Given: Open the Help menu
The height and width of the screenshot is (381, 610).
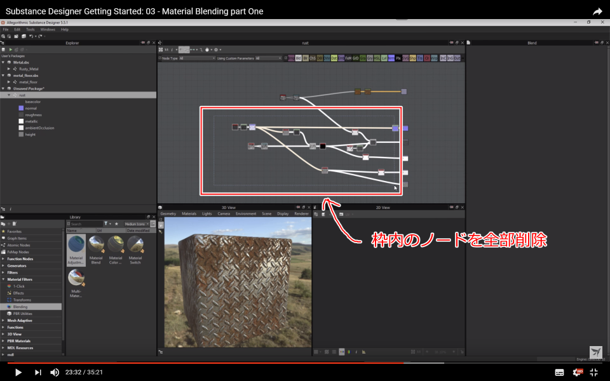Looking at the screenshot, I should click(x=65, y=30).
